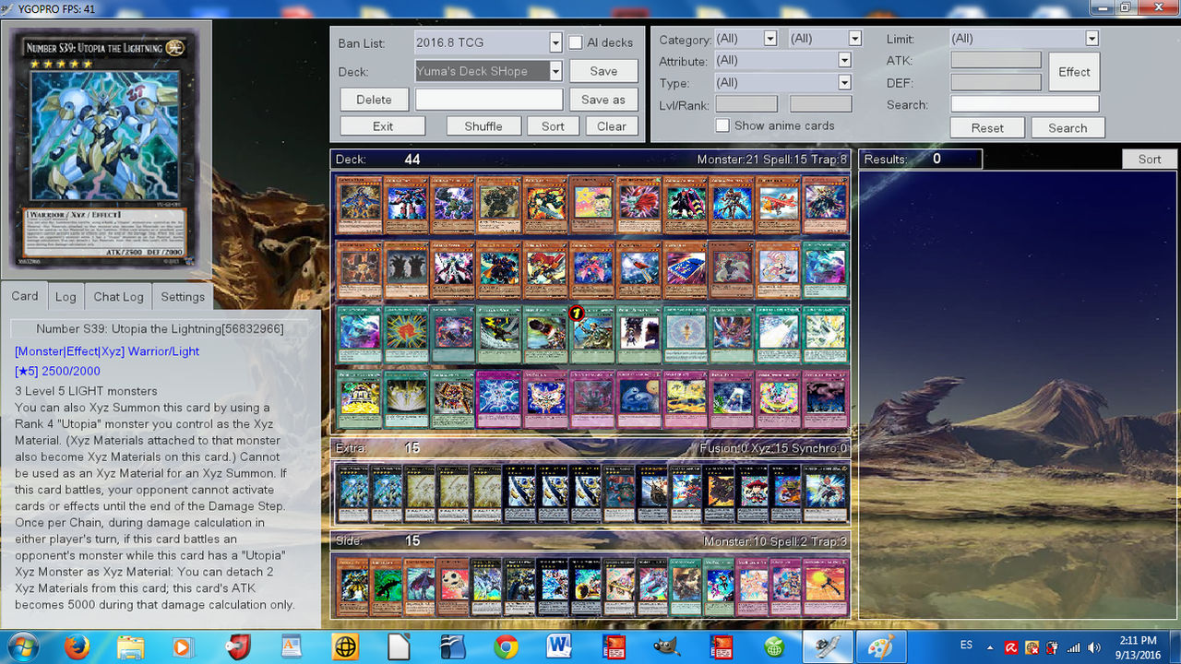Enable the AI decks checkbox
This screenshot has height=664, width=1181.
click(575, 42)
